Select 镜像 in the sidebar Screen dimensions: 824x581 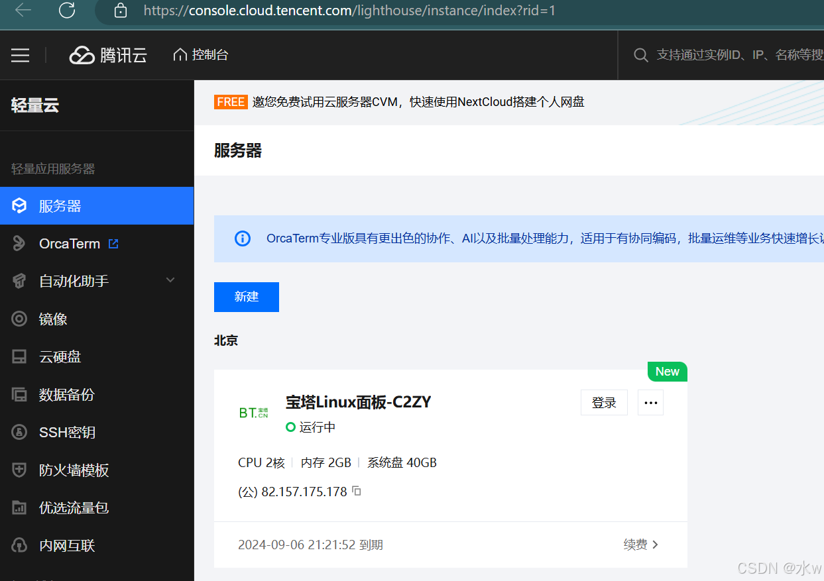97,319
